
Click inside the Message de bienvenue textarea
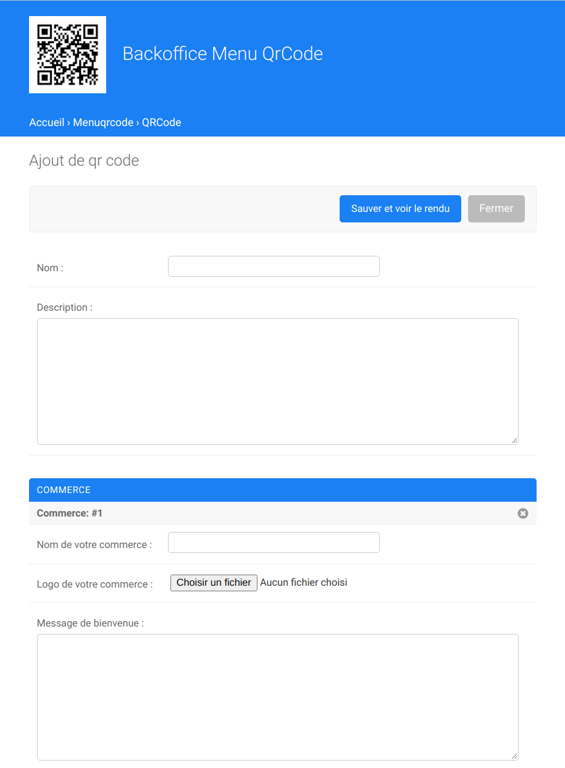(x=278, y=697)
